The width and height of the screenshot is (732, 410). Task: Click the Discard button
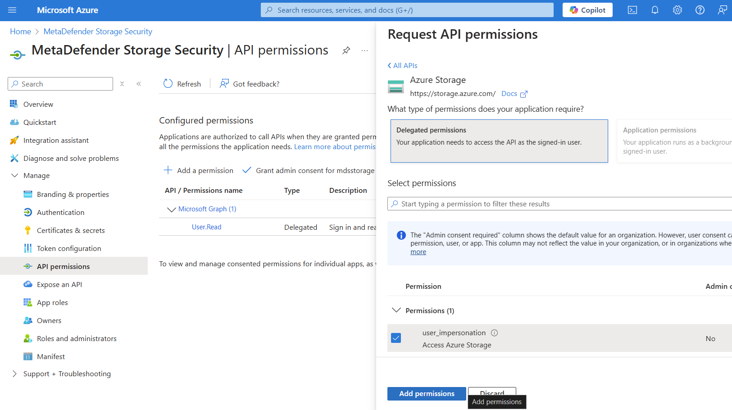[x=492, y=392]
